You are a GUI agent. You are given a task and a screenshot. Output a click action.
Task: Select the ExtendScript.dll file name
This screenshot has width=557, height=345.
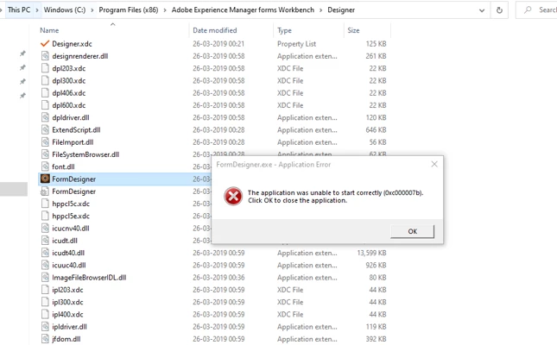(76, 130)
